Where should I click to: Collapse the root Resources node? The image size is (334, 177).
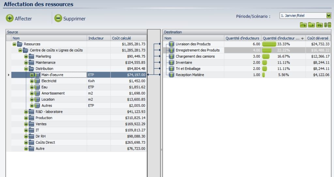(x=14, y=44)
